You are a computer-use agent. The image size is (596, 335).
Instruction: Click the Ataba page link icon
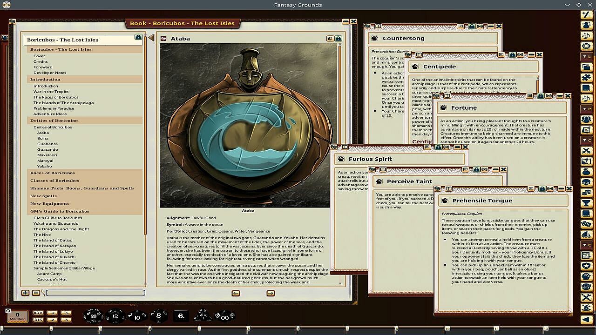point(163,39)
